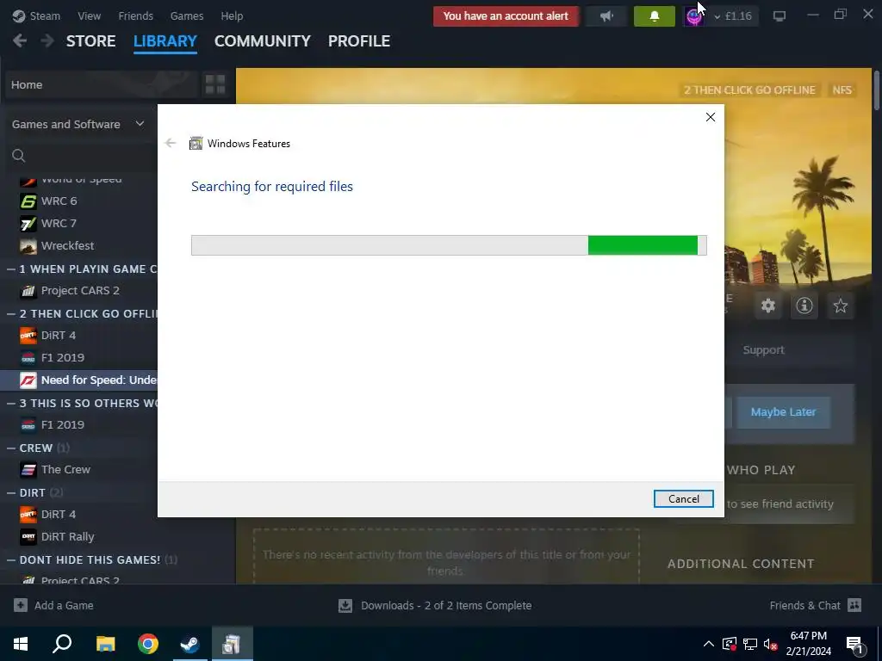882x661 pixels.
Task: Click the 2 THEN CLICK GO OFFLINE tag
Action: 749,90
